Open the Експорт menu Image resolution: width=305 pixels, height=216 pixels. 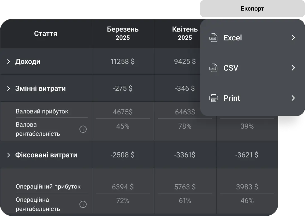click(x=252, y=8)
